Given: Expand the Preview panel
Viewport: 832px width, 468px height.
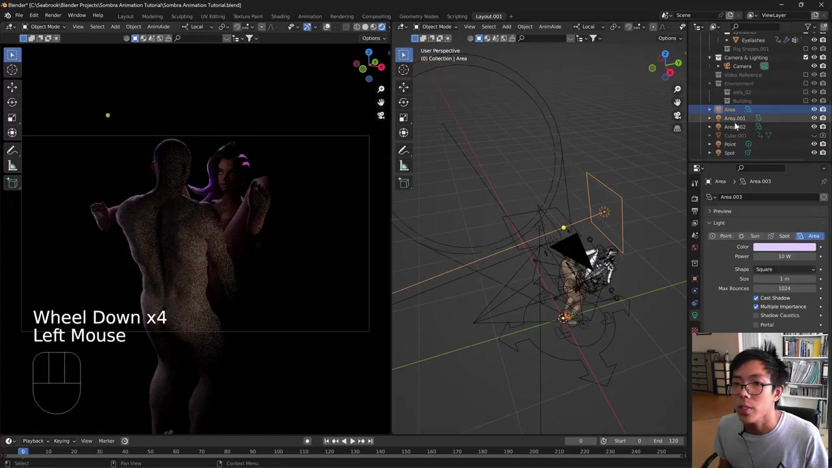Looking at the screenshot, I should (721, 211).
